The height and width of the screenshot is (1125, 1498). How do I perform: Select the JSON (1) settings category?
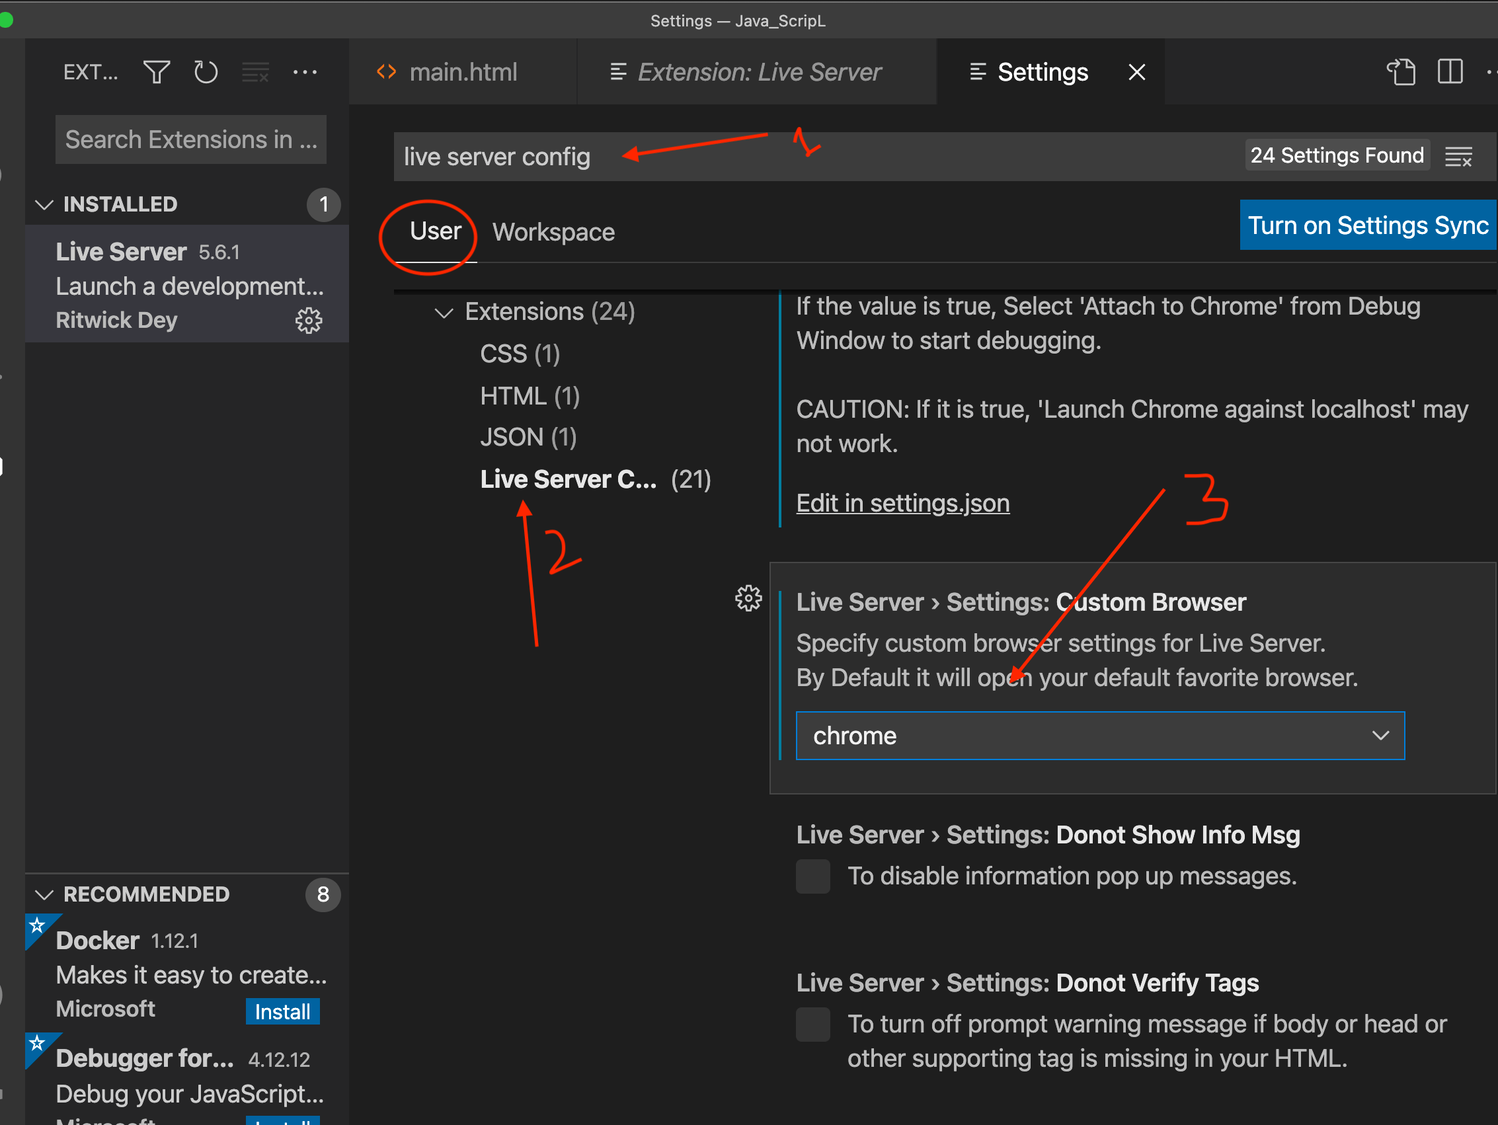pyautogui.click(x=527, y=437)
